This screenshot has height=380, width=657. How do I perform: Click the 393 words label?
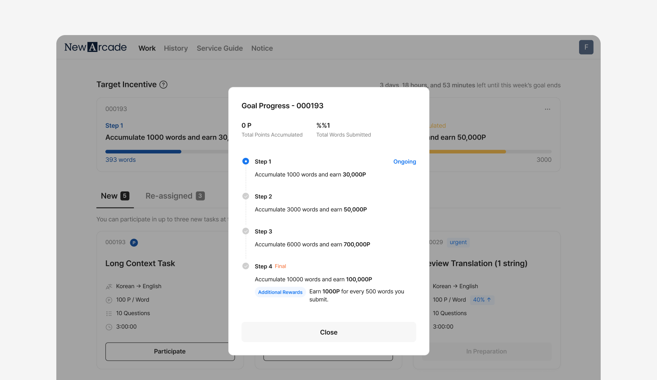coord(120,160)
